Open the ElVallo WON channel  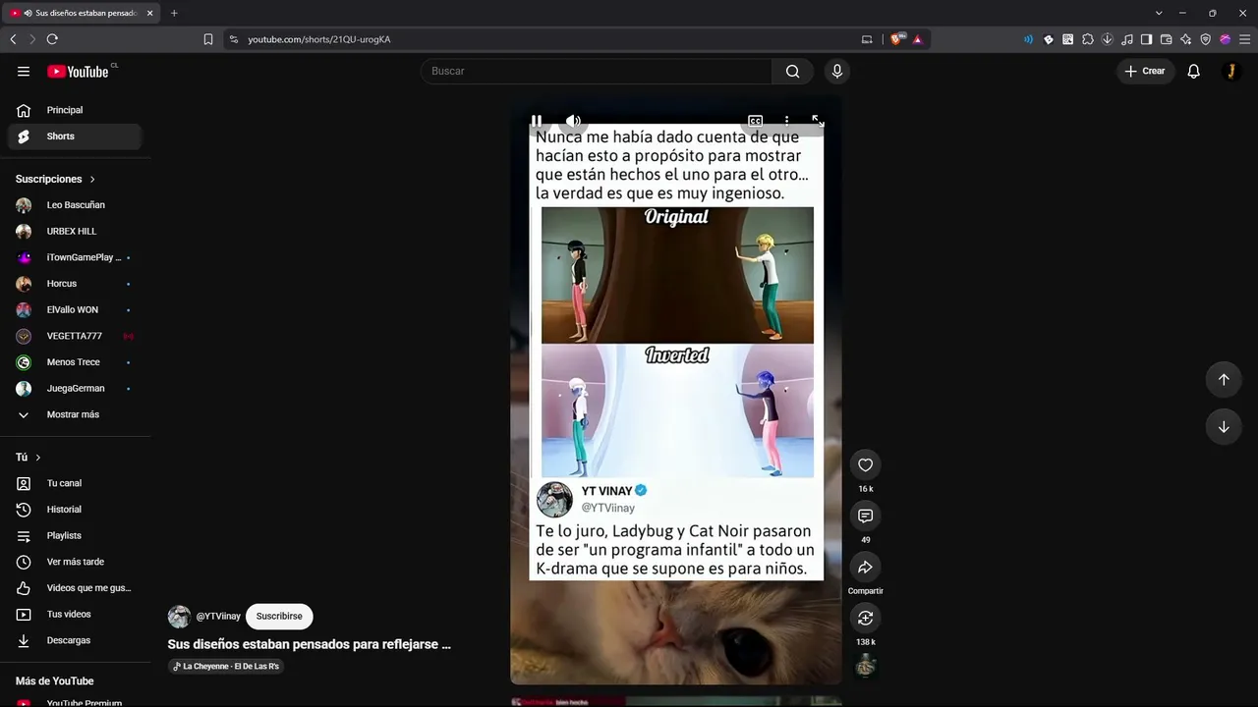click(75, 309)
